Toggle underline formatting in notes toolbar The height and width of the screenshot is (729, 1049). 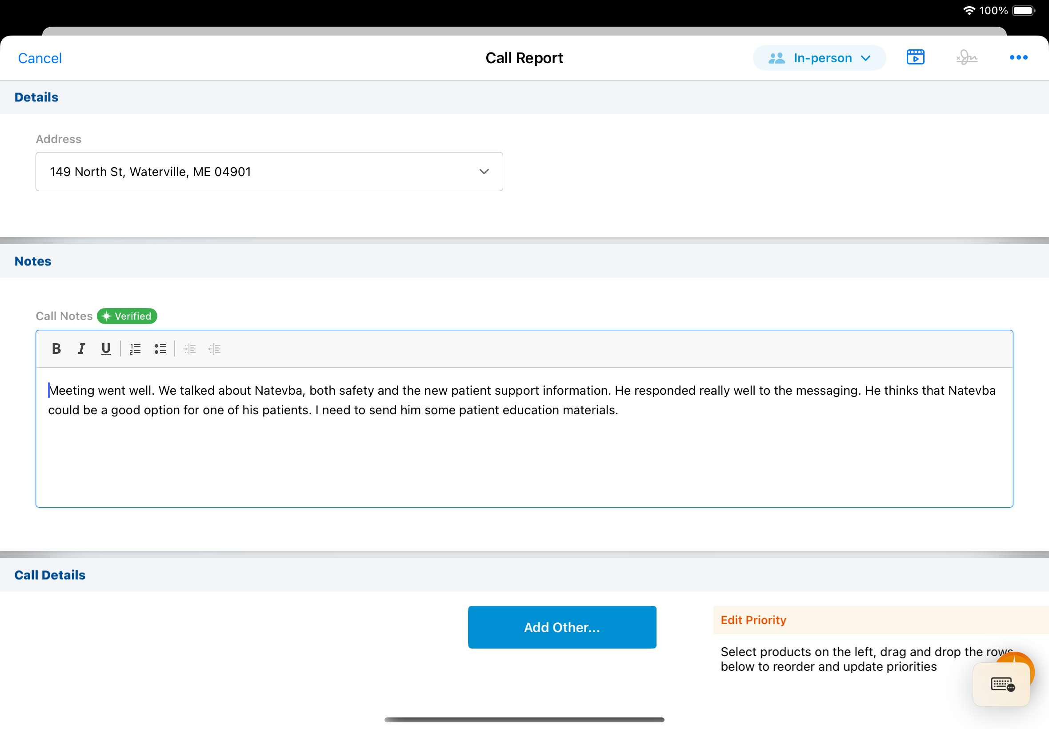tap(106, 349)
